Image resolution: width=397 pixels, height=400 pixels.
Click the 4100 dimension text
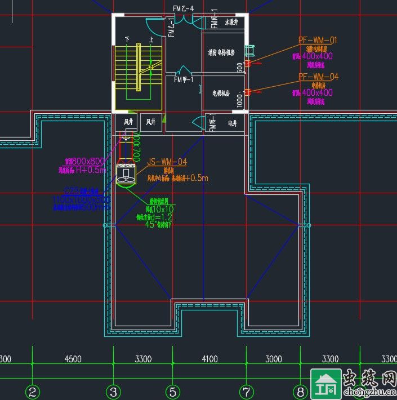[209, 359]
